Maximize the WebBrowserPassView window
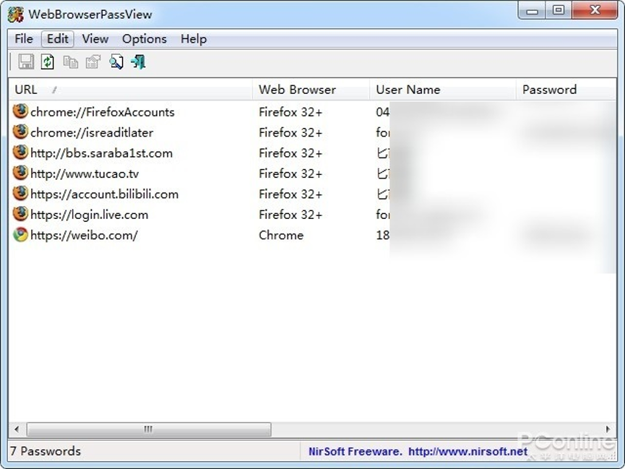The width and height of the screenshot is (625, 469). click(x=559, y=10)
